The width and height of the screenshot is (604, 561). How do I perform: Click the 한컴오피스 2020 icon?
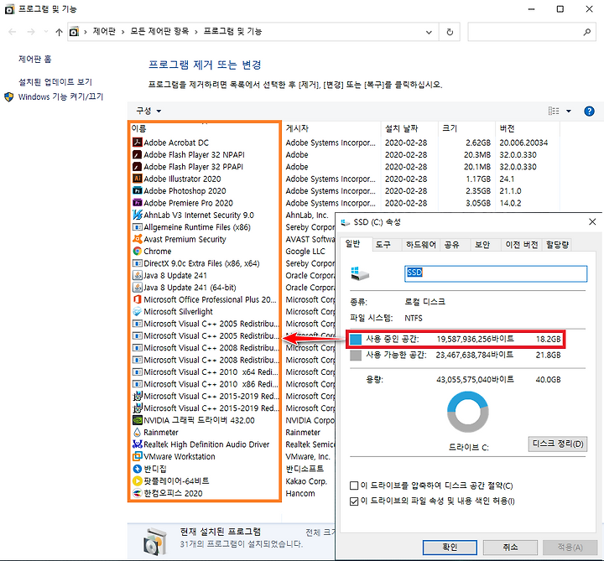(x=137, y=493)
